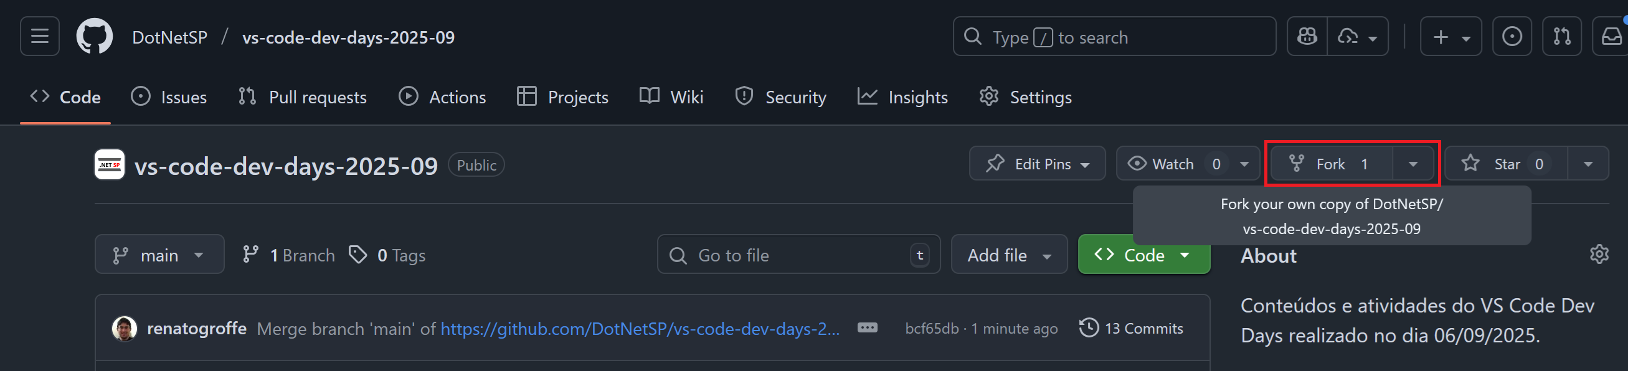
Task: Open the hamburger navigation menu
Action: coord(40,37)
